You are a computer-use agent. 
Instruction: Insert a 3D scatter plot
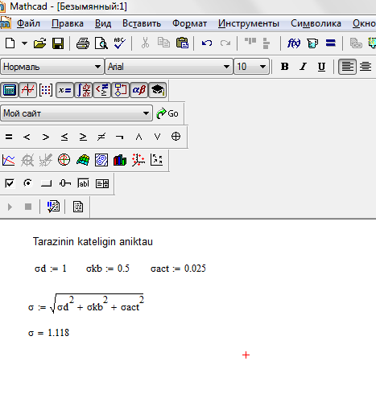coord(138,160)
